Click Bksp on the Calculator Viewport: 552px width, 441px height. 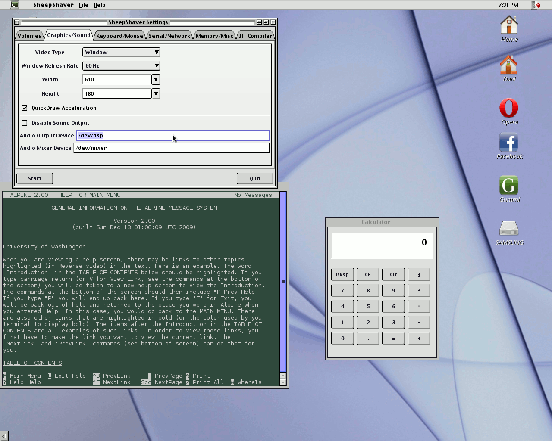342,275
